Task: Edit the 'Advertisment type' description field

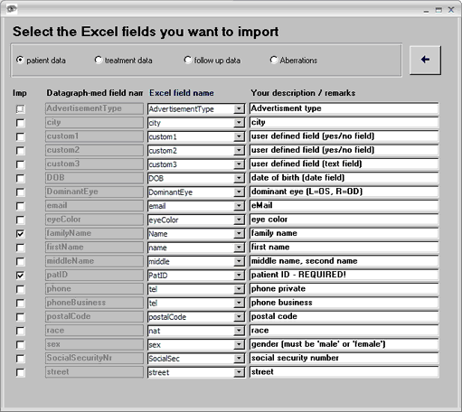Action: 344,108
